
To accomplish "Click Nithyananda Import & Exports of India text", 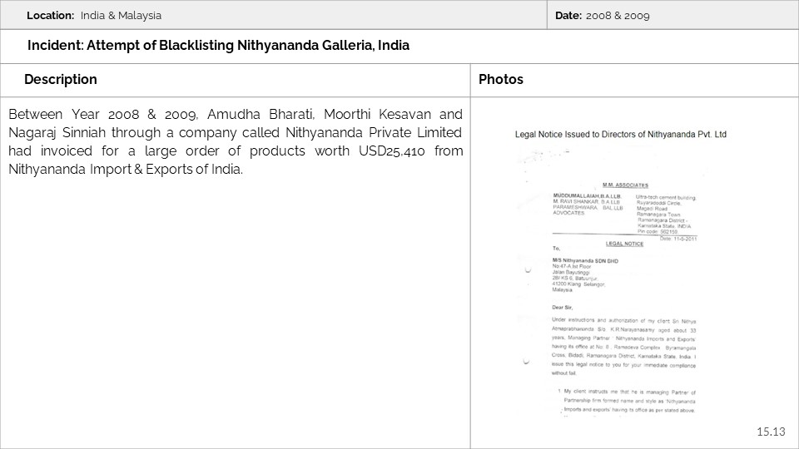I will click(x=126, y=169).
